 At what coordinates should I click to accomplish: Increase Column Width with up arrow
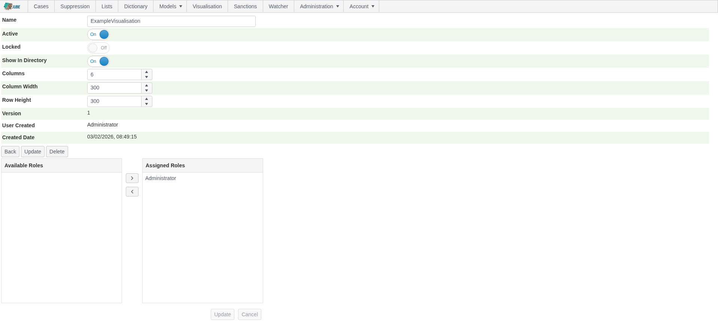coord(147,85)
